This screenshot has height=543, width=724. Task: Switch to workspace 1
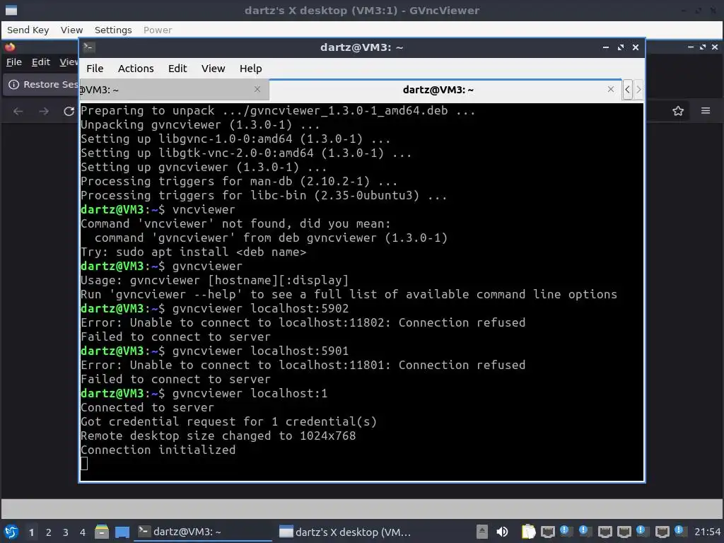(31, 532)
